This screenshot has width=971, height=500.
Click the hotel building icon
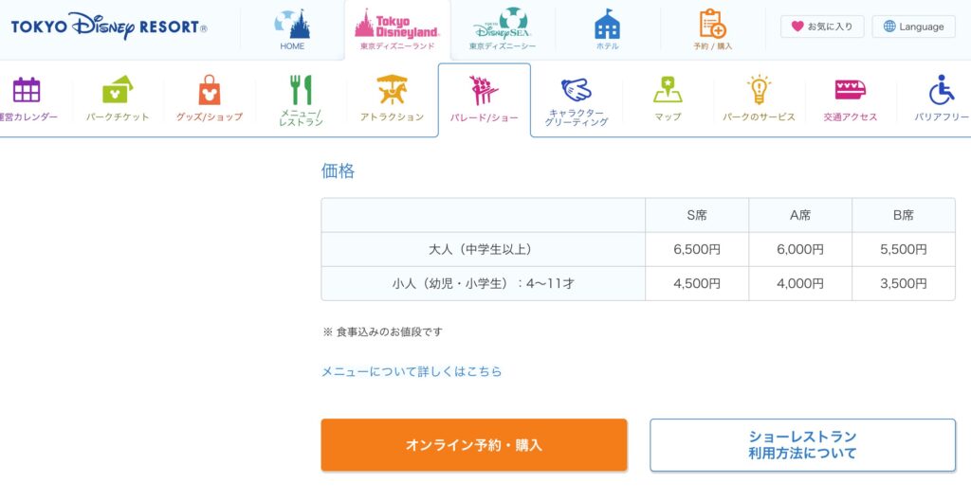pos(607,25)
